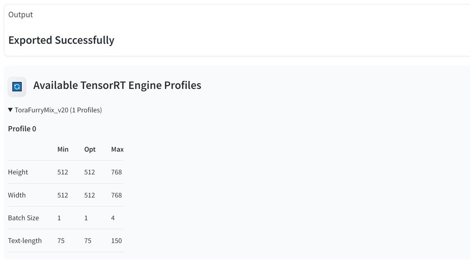Click the Exported Successfully message

[x=61, y=40]
